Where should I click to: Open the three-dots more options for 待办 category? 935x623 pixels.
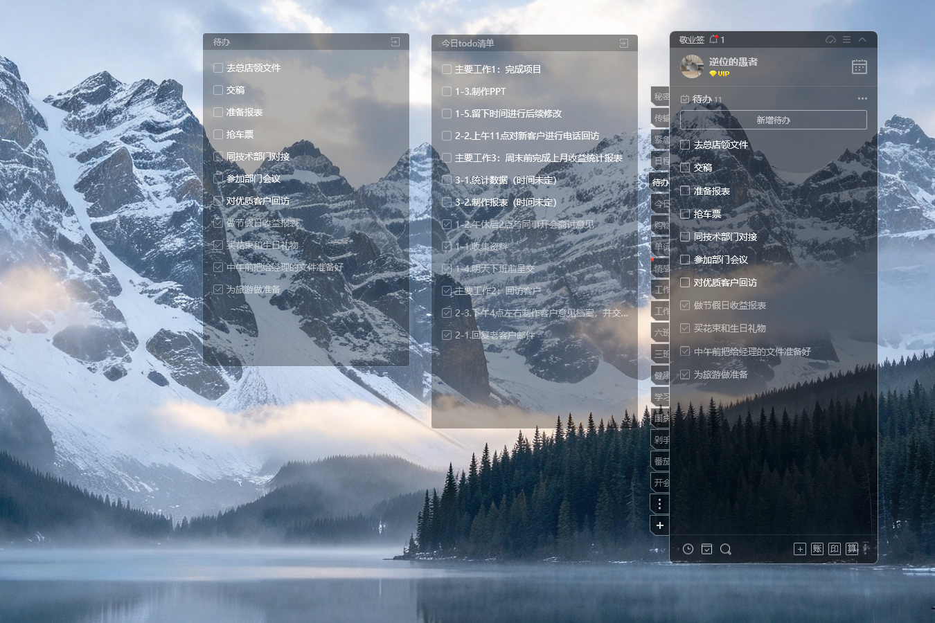[x=862, y=98]
